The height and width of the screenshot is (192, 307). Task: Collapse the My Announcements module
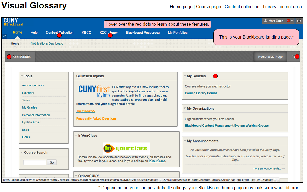pyautogui.click(x=185, y=141)
